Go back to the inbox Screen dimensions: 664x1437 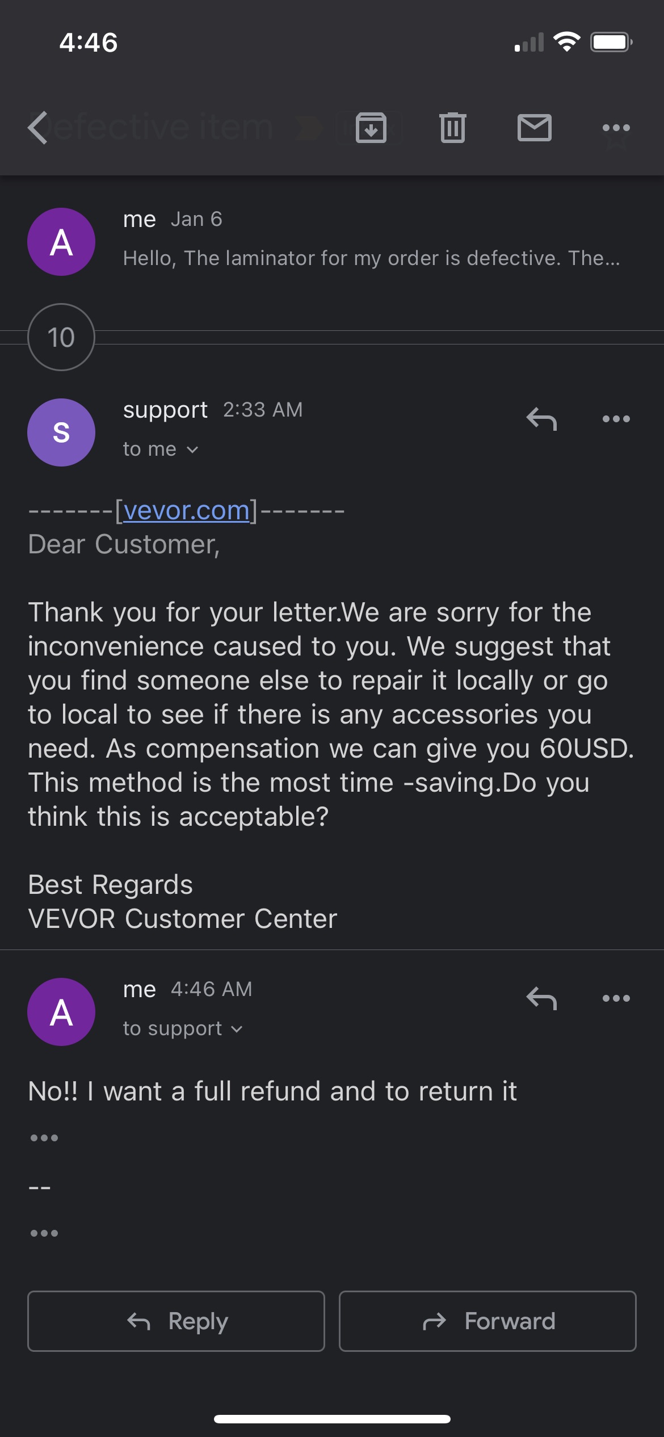click(37, 127)
